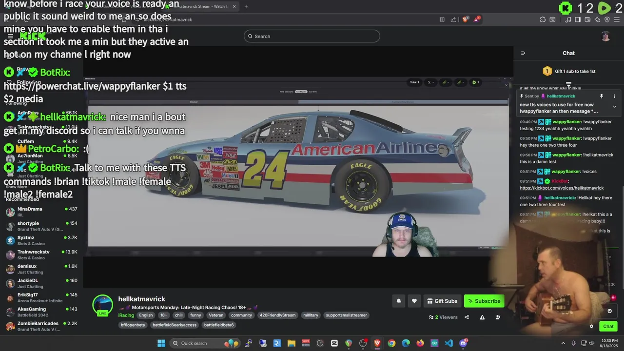
Task: Open ZombieBarricades channel in the sidebar
Action: (41, 326)
